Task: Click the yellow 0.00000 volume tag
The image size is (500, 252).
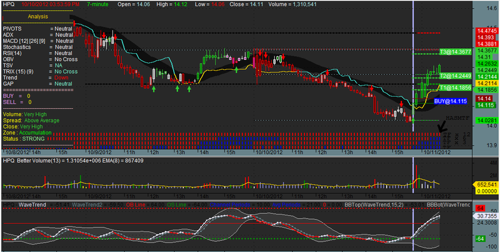Action: (486, 191)
